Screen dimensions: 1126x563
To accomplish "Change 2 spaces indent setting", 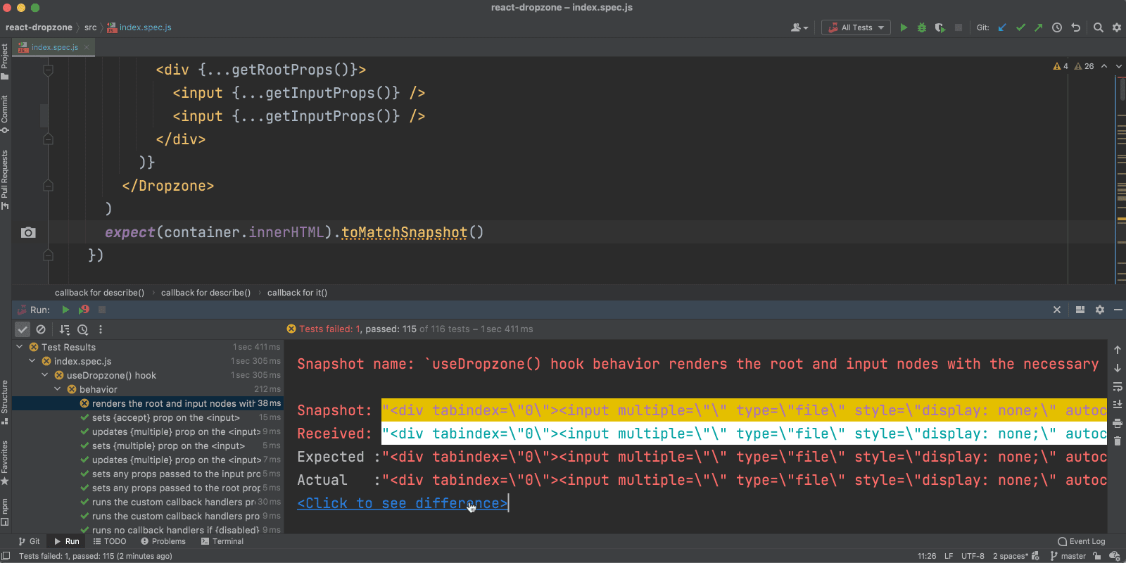I will click(x=1011, y=556).
